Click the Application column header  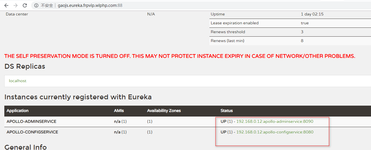coord(18,110)
